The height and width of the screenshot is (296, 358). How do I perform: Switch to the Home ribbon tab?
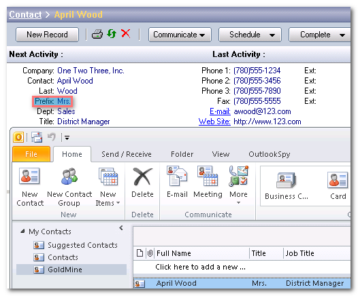tap(72, 154)
